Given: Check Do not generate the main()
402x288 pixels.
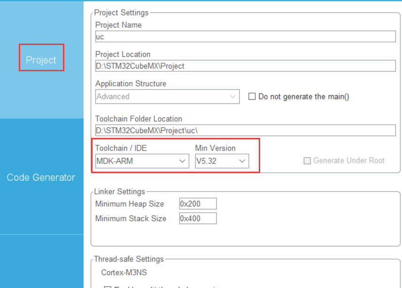Looking at the screenshot, I should 252,97.
